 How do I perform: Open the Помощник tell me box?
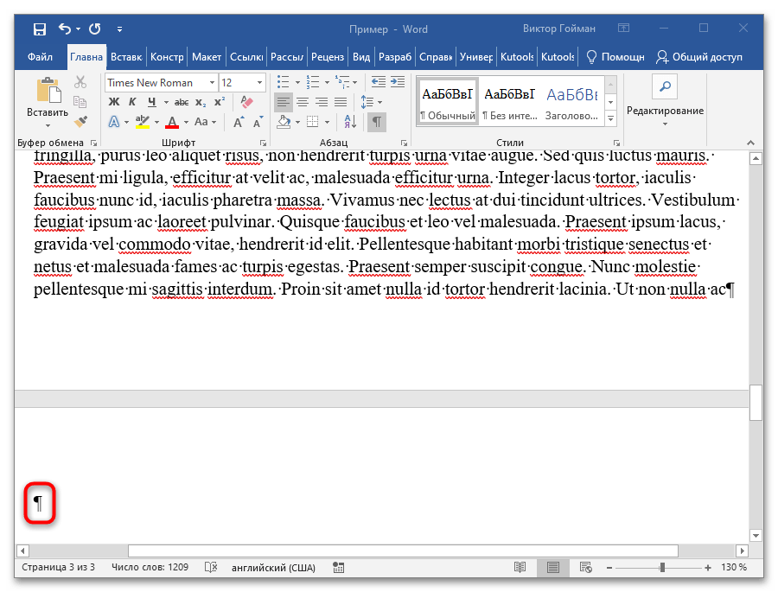click(x=615, y=57)
